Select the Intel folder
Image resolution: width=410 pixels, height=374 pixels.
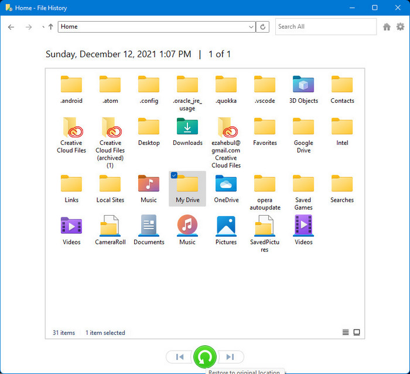[342, 132]
